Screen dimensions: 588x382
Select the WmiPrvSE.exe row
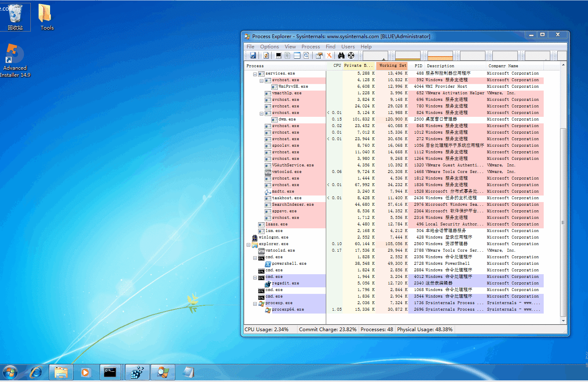coord(394,86)
